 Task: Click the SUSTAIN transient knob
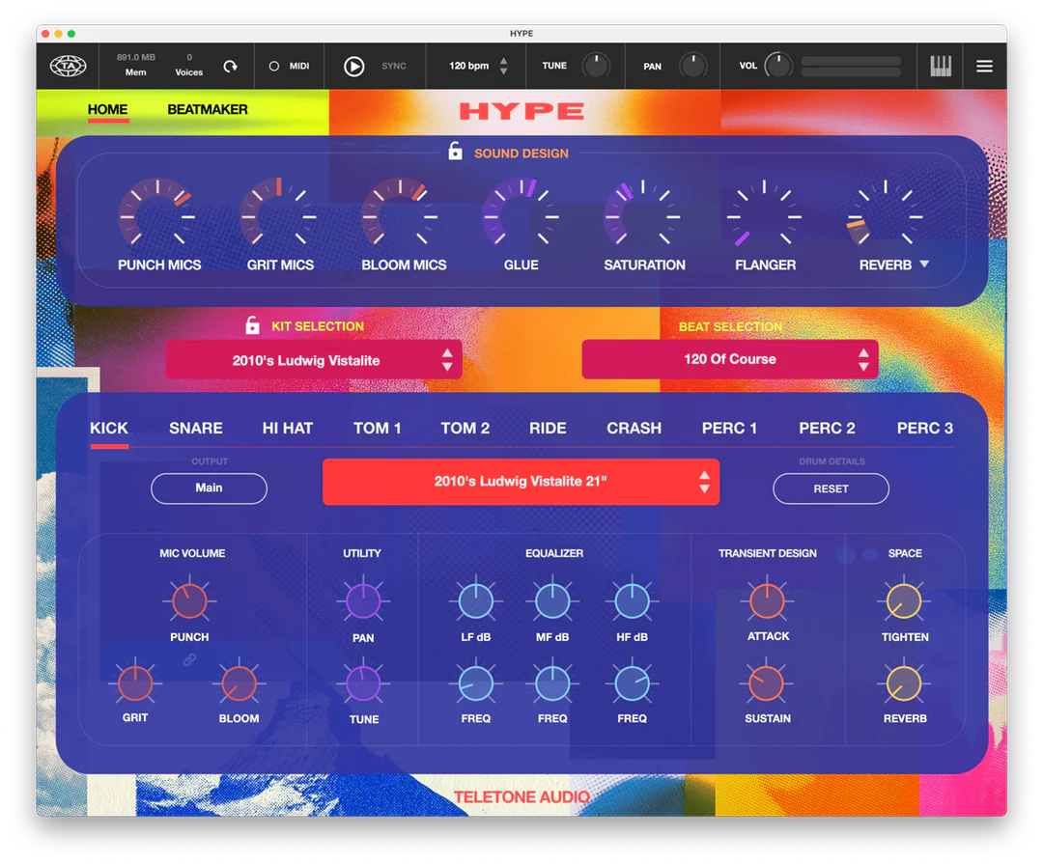pos(767,683)
